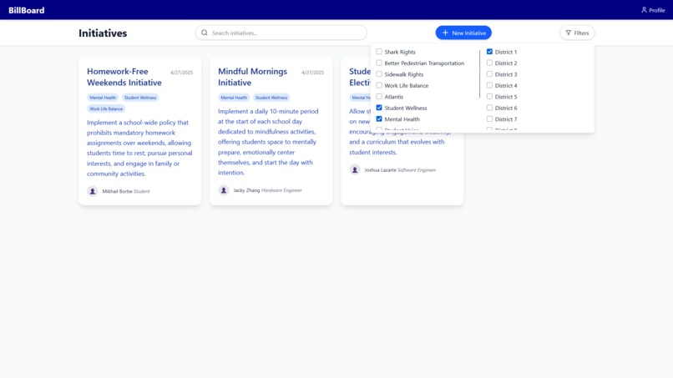673x378 pixels.
Task: Uncheck the Student Wellness filter
Action: click(x=379, y=108)
